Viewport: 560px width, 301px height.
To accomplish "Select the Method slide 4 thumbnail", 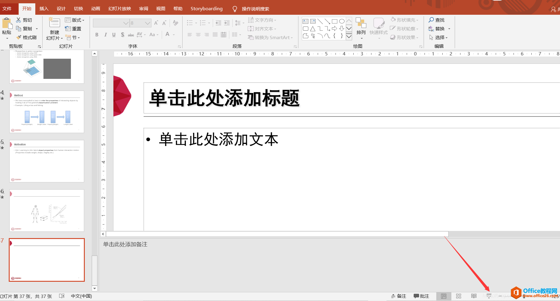I will pos(47,112).
